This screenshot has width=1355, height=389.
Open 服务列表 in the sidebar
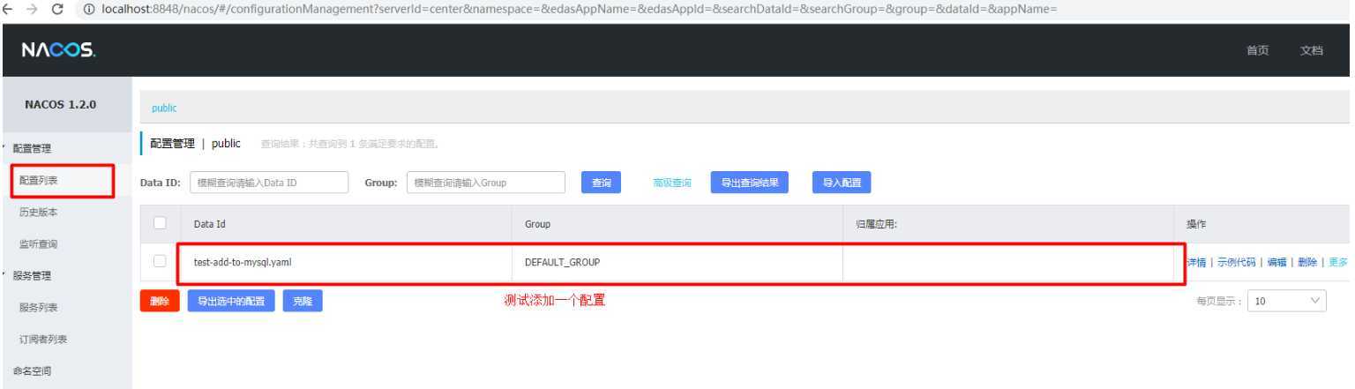(x=38, y=307)
